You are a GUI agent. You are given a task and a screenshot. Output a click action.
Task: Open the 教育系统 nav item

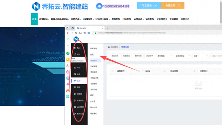pyautogui.click(x=116, y=19)
